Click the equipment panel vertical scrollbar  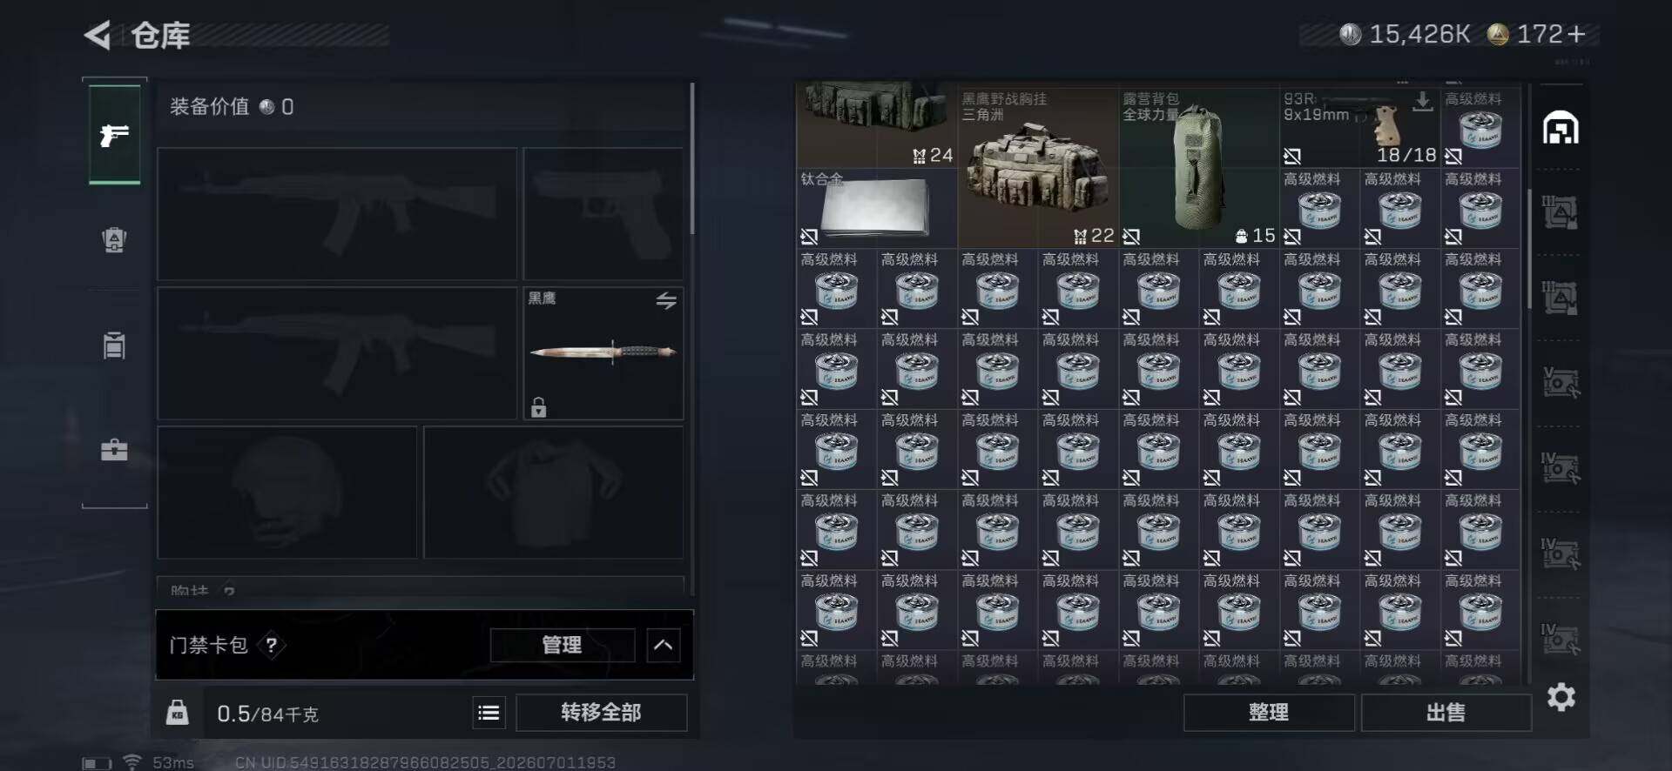[692, 158]
